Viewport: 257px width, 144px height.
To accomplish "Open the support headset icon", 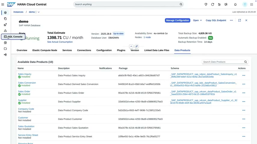I will [x=226, y=4].
